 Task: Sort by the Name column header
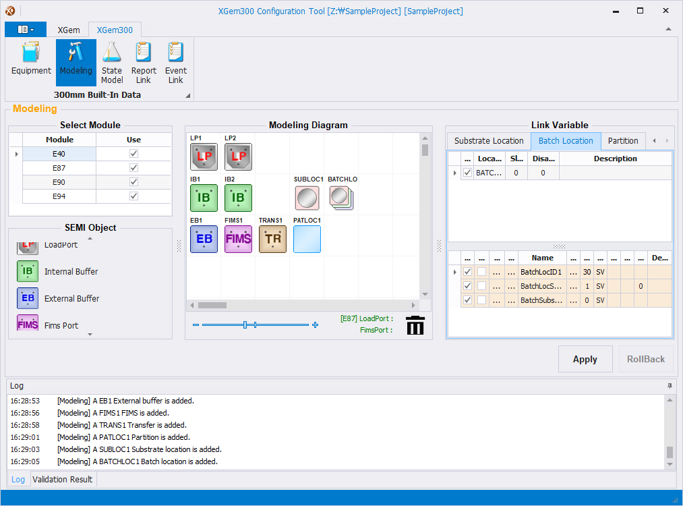542,258
